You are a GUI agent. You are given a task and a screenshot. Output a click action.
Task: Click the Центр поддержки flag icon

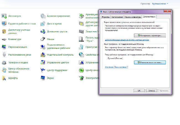pyautogui.click(x=43, y=70)
